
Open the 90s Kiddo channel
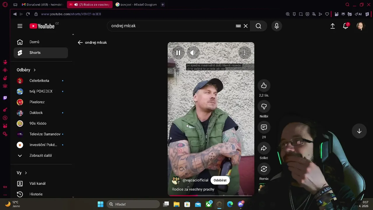[x=41, y=123]
